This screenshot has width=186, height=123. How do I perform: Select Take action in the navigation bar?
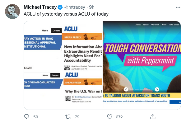[174, 25]
